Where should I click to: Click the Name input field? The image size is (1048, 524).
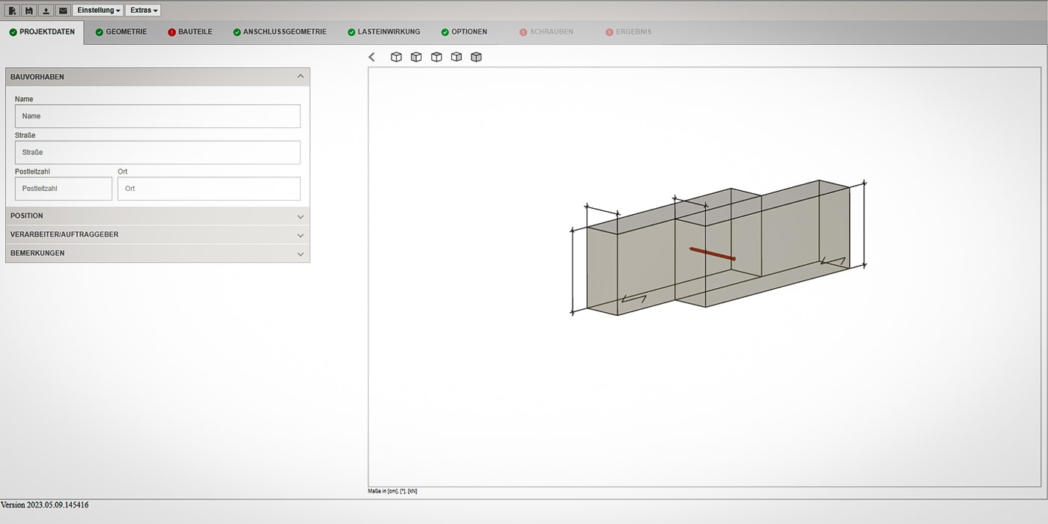157,116
